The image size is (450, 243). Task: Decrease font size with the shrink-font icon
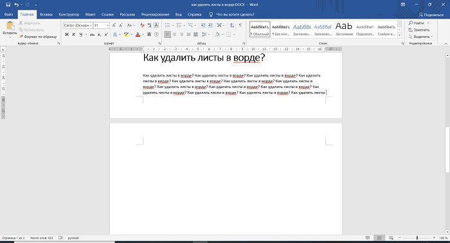click(121, 26)
